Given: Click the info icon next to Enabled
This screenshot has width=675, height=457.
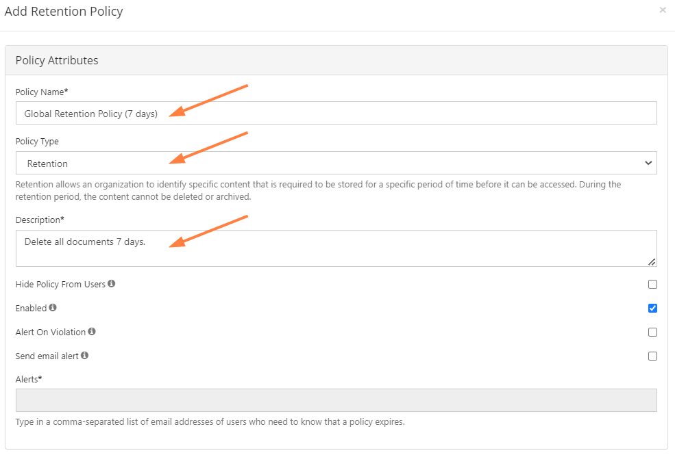Looking at the screenshot, I should pyautogui.click(x=53, y=308).
